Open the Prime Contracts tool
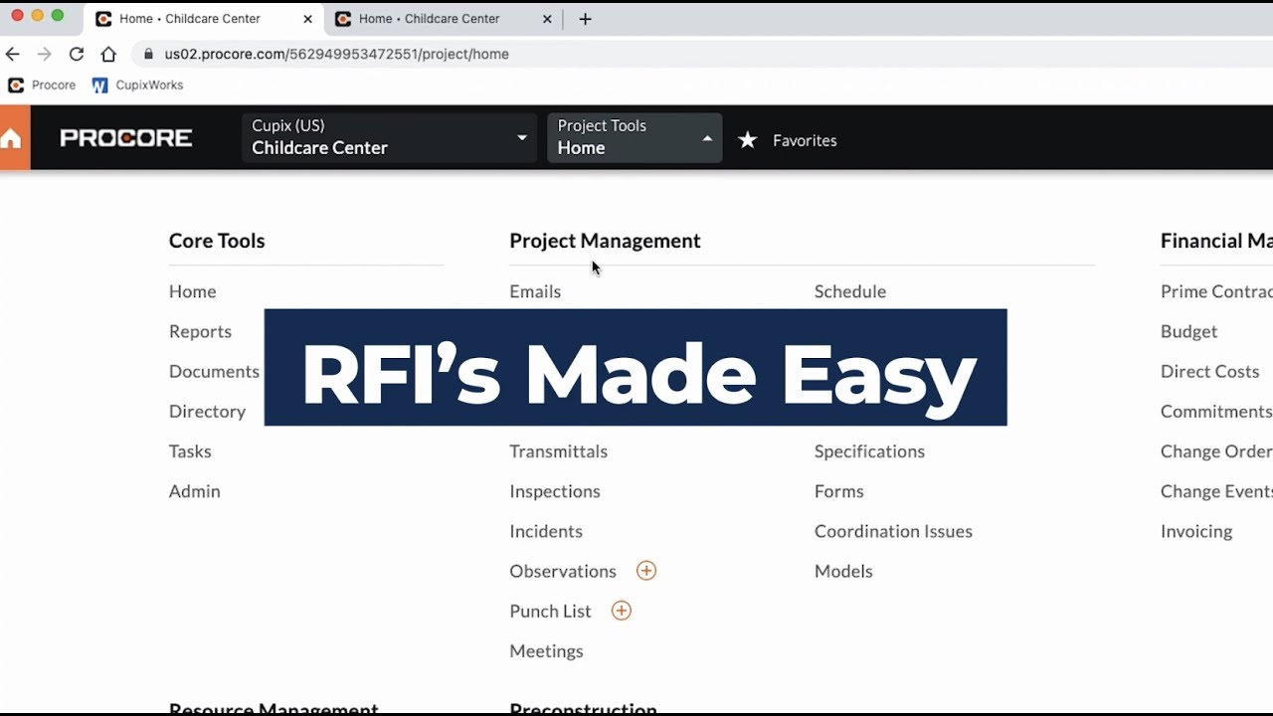The height and width of the screenshot is (716, 1273). click(x=1216, y=291)
